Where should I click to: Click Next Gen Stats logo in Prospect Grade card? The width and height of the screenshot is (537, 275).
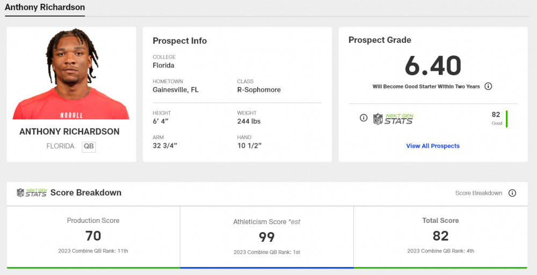click(x=394, y=119)
